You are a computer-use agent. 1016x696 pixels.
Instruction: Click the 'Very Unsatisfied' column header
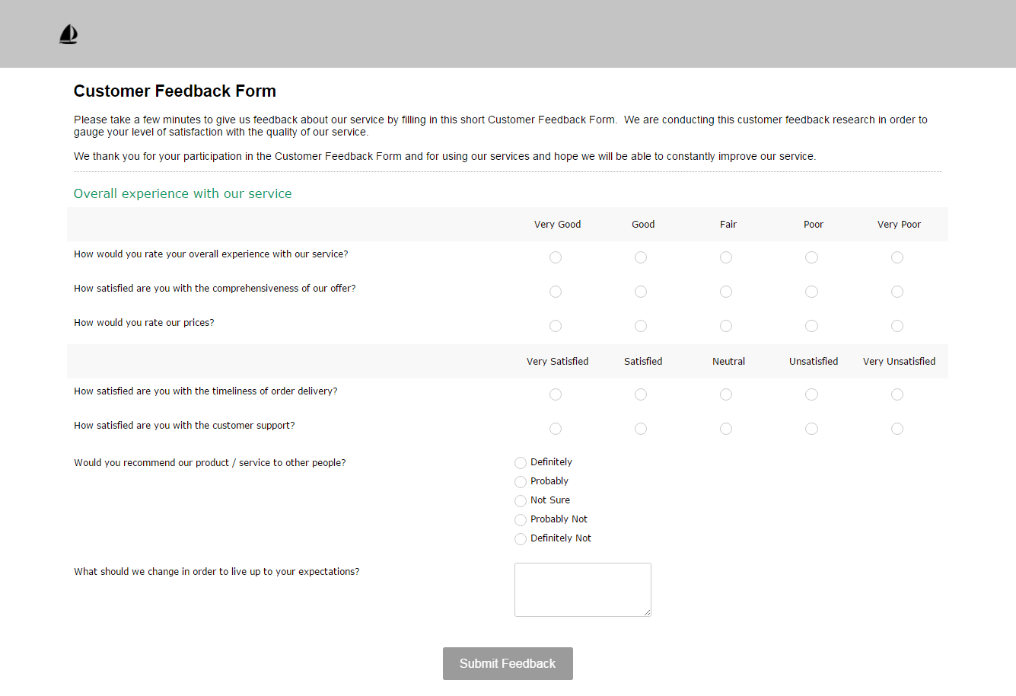pos(899,362)
